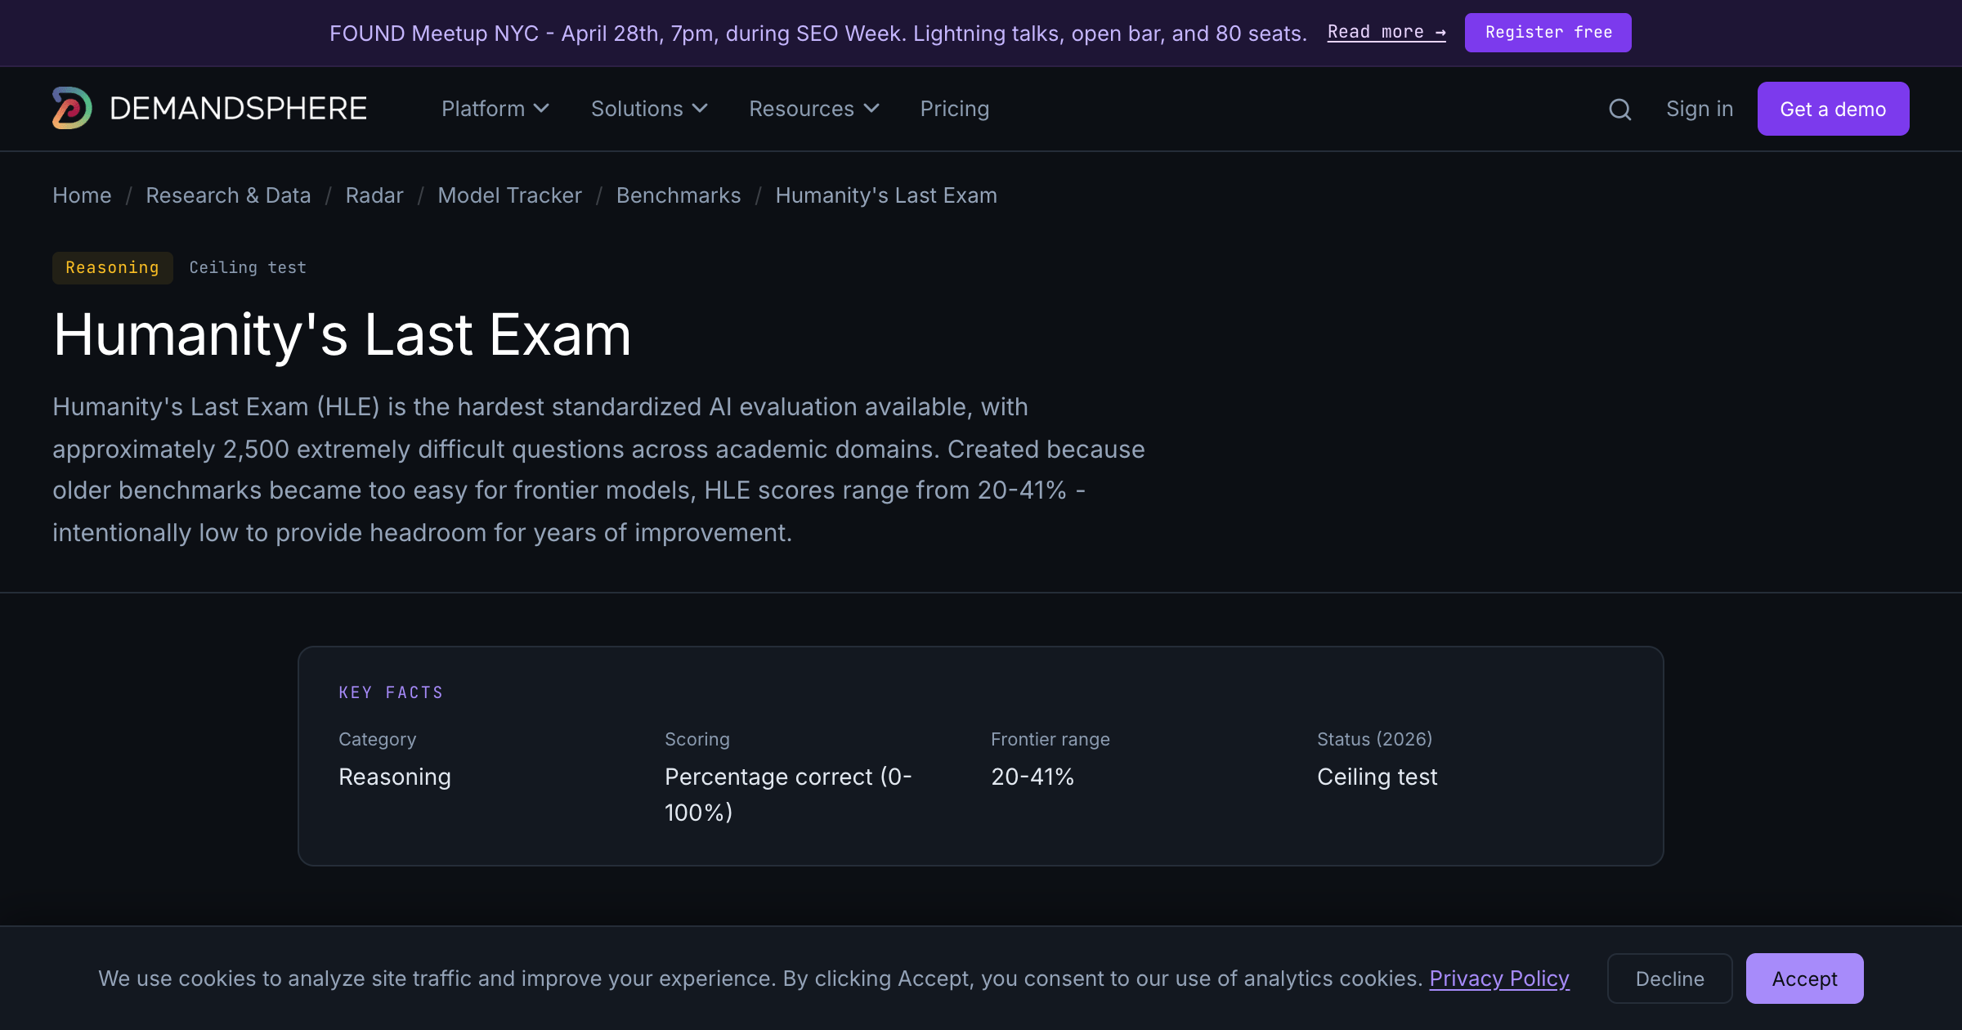Open the Privacy Policy link

click(1499, 978)
